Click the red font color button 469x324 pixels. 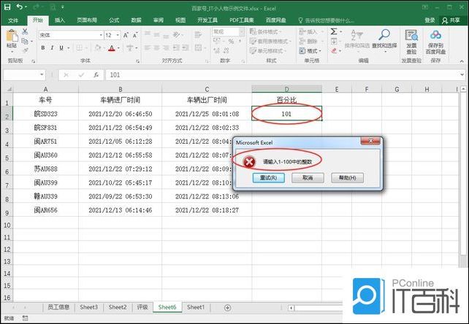pos(111,48)
